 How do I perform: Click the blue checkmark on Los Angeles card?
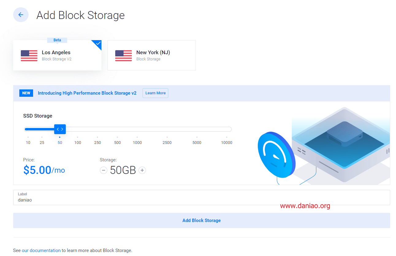(98, 43)
